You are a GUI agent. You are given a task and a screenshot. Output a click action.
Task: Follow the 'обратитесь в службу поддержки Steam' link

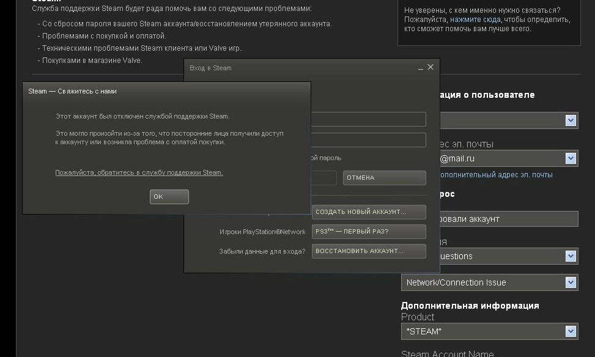click(139, 172)
